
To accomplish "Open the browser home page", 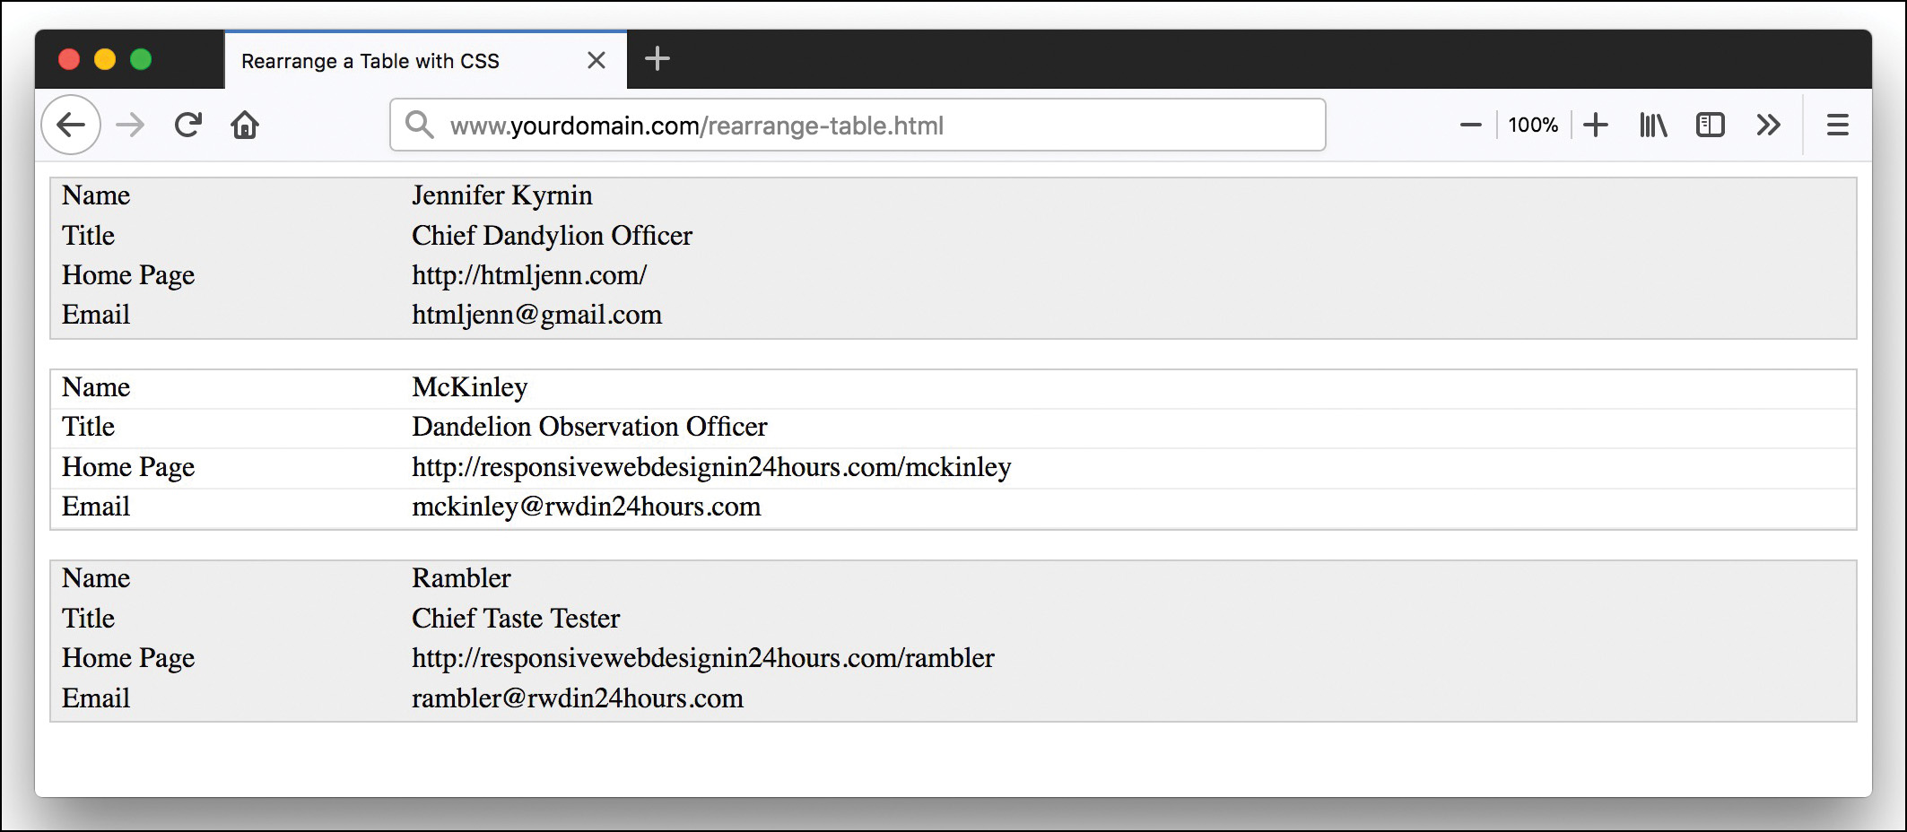I will pos(245,125).
